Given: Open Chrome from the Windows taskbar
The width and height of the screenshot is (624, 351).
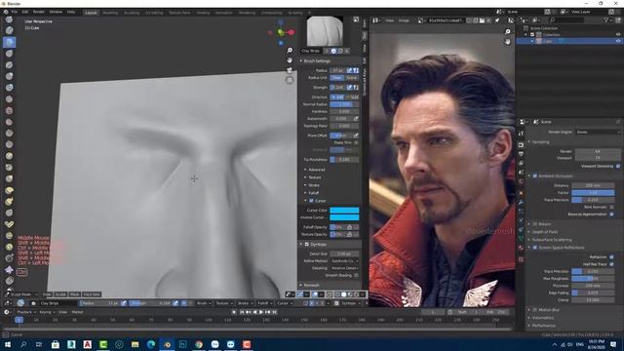Looking at the screenshot, I should (x=199, y=344).
